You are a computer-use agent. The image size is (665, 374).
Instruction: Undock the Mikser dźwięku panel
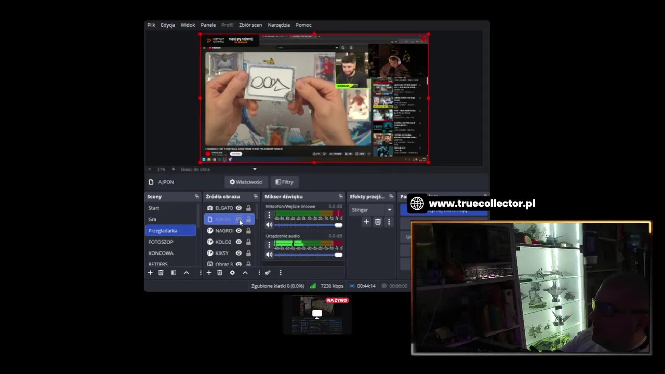point(340,196)
